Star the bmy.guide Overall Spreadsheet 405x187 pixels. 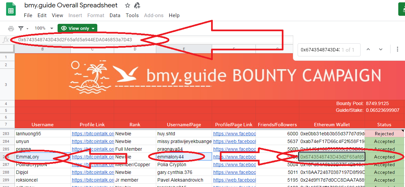[128, 5]
